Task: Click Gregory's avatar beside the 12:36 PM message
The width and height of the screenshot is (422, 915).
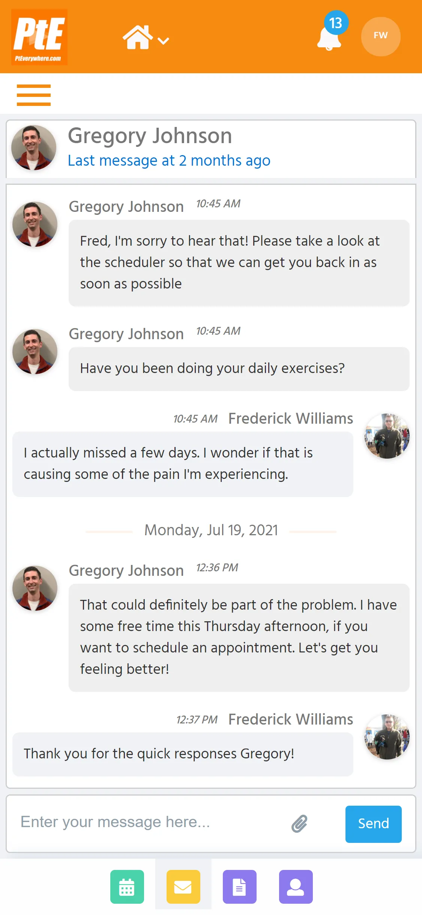Action: click(35, 588)
